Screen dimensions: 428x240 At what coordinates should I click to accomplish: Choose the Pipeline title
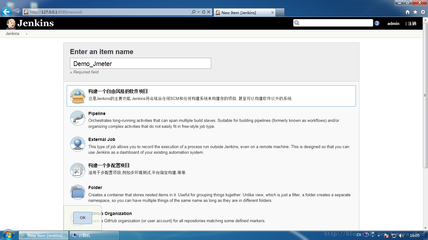(x=97, y=113)
